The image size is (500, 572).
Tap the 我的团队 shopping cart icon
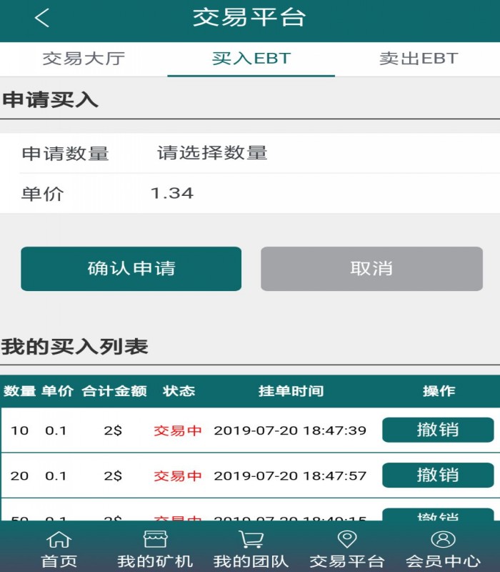pos(251,539)
